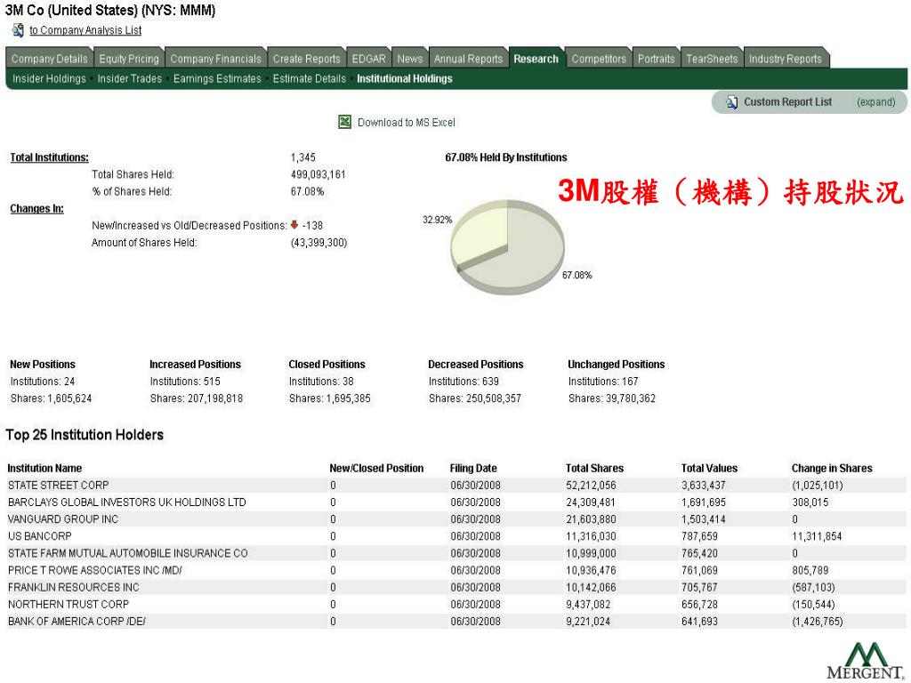Select BARCLAYS GLOBAL INVESTORS UK HOLDINGS LTD
The width and height of the screenshot is (911, 683).
pos(126,502)
